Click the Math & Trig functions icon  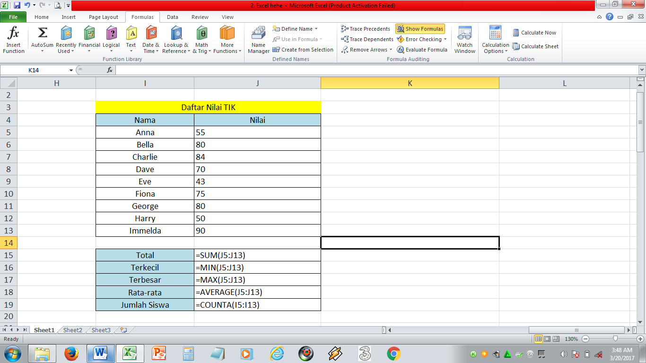pos(202,40)
